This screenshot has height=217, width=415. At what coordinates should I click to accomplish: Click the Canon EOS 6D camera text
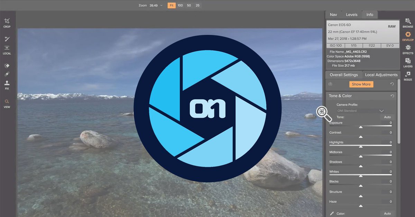(x=339, y=25)
